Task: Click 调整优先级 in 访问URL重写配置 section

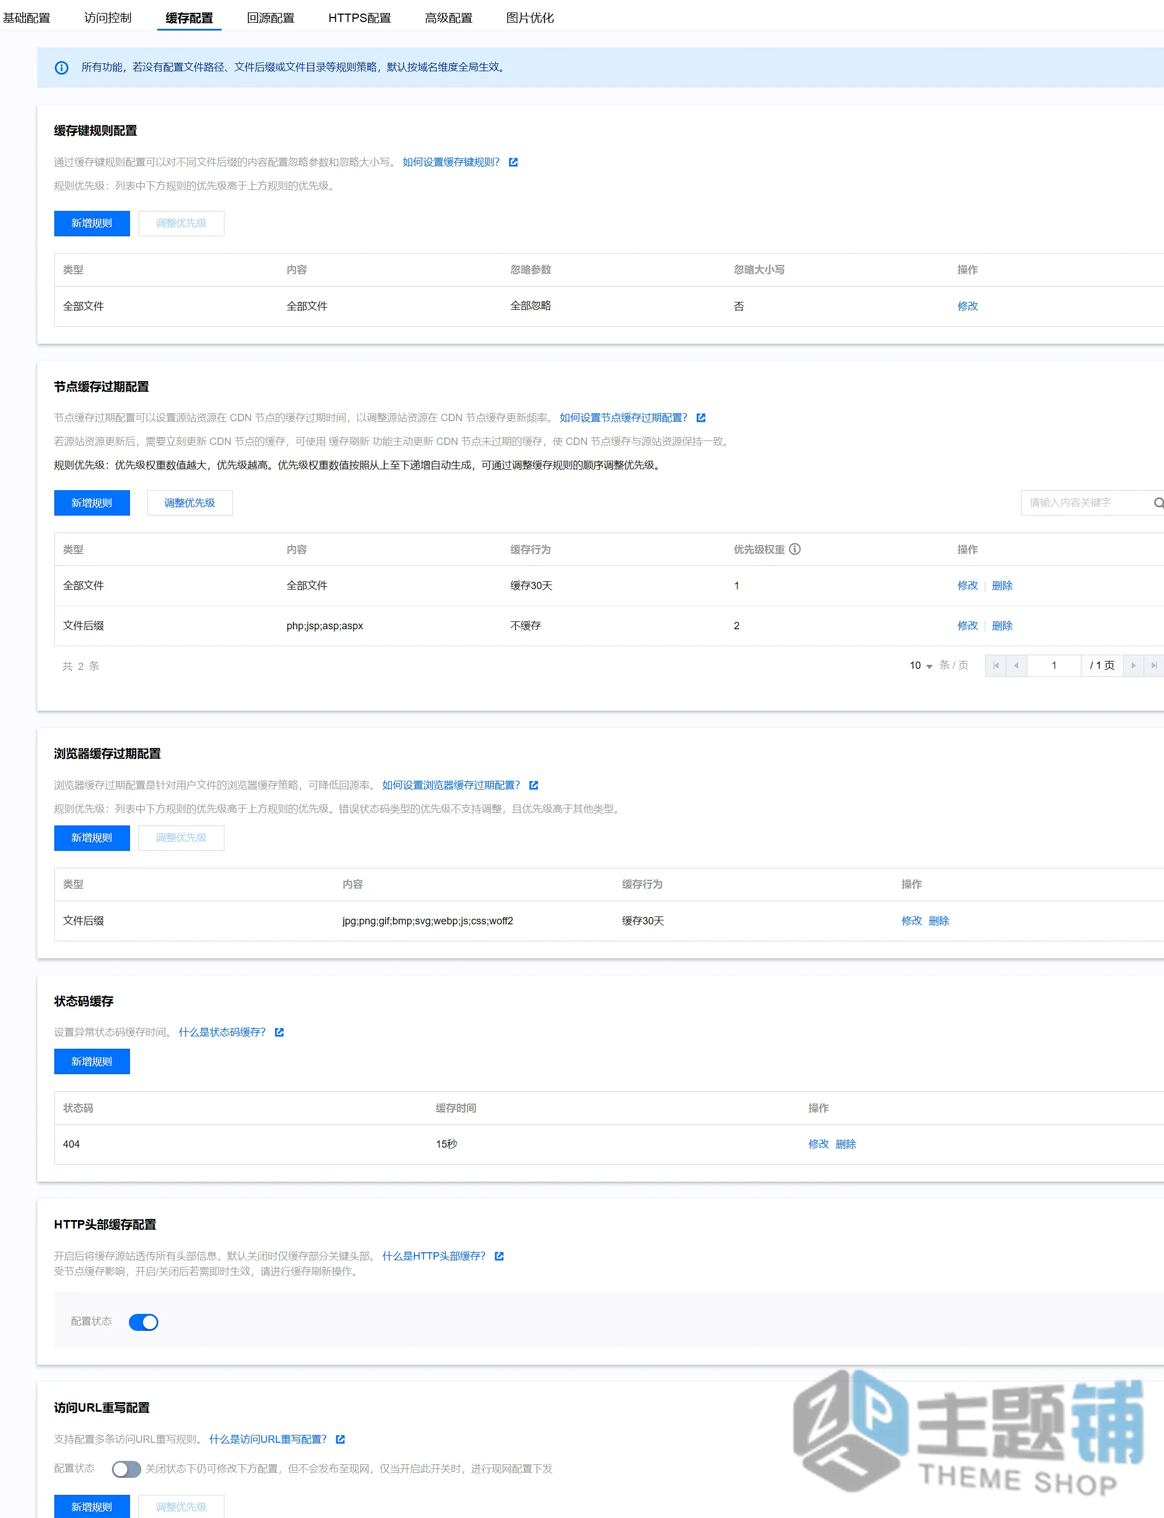Action: coord(181,1506)
